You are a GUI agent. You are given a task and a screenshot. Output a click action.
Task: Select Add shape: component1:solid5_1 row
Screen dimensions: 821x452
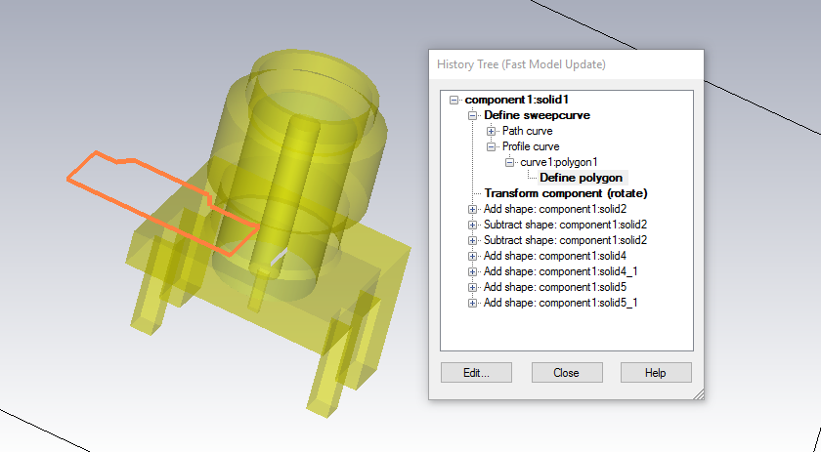tap(561, 303)
